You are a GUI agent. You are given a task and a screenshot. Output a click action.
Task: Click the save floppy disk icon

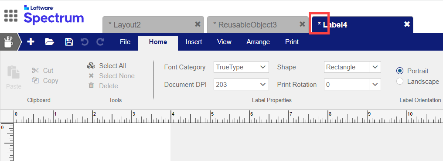click(69, 42)
